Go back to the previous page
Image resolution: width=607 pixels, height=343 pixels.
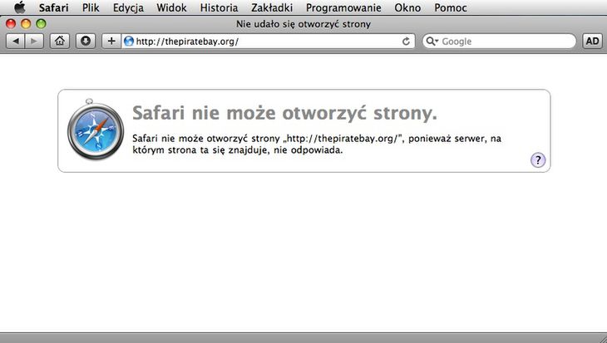[x=16, y=41]
